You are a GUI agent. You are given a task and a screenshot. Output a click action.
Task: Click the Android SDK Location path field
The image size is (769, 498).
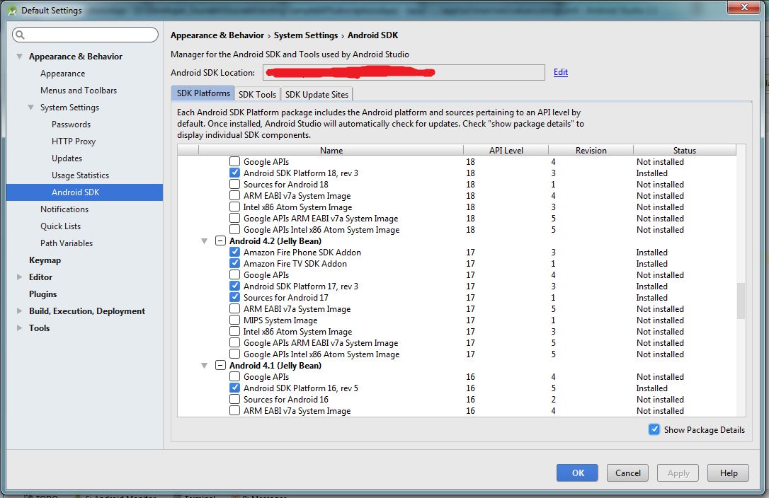click(404, 73)
